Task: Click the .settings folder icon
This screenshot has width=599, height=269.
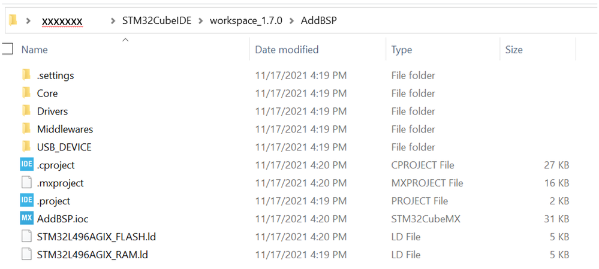Action: coord(26,75)
